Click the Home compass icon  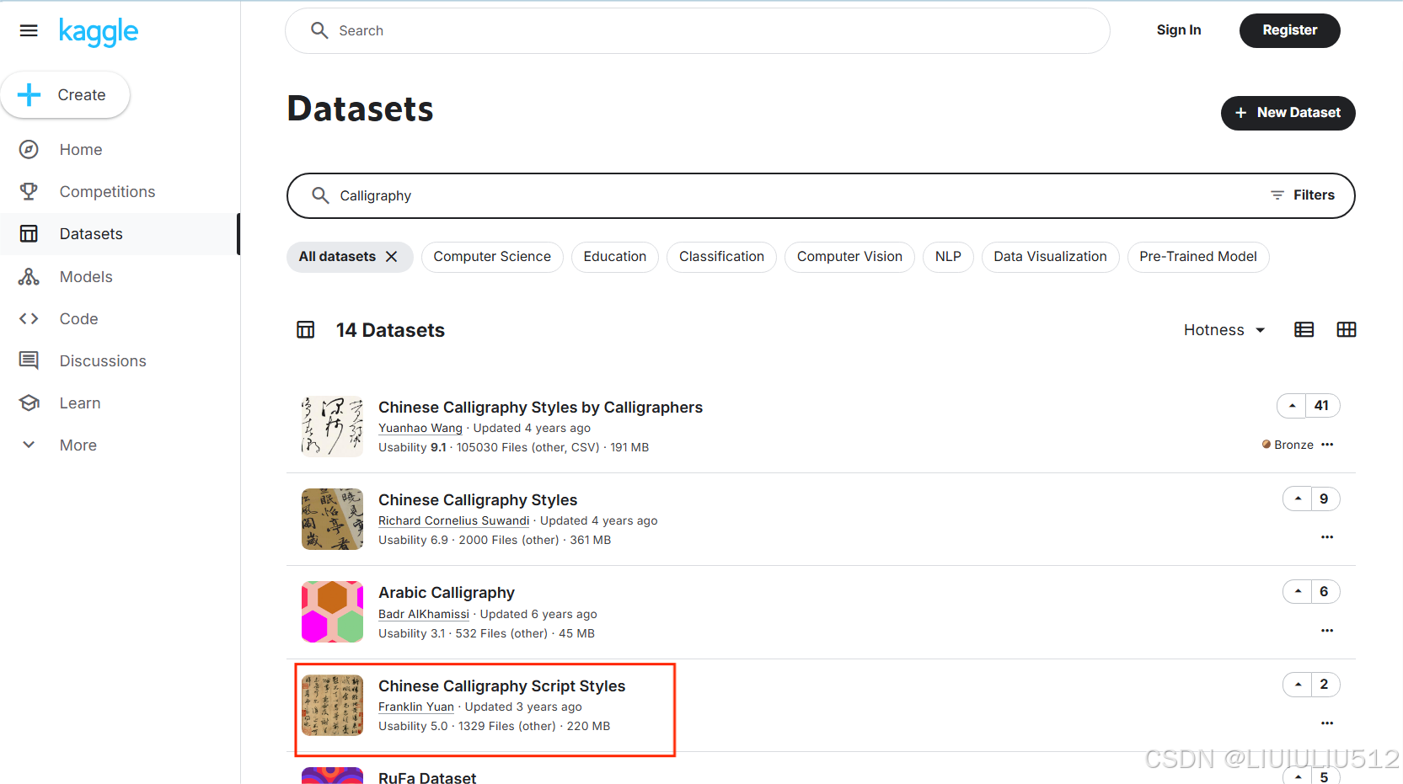click(29, 150)
